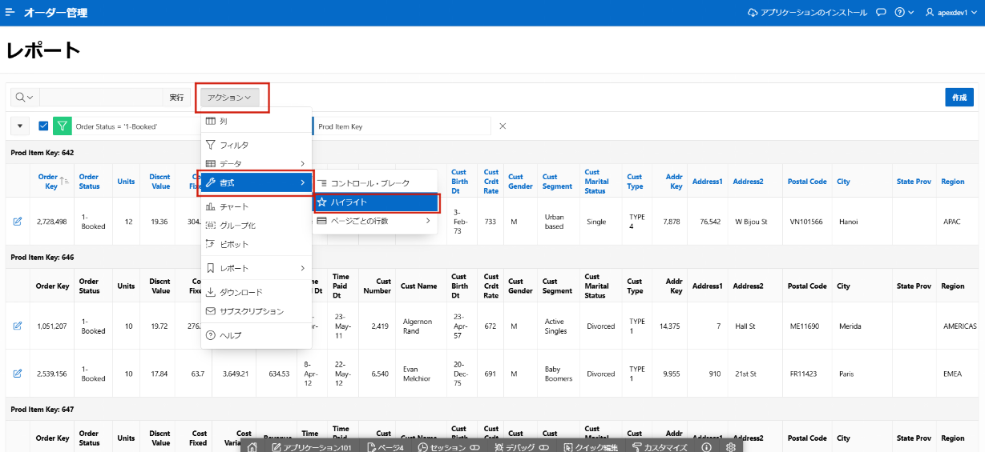Viewport: 985px width, 452px height.
Task: Click the first Order Status column header
Action: [x=89, y=182]
